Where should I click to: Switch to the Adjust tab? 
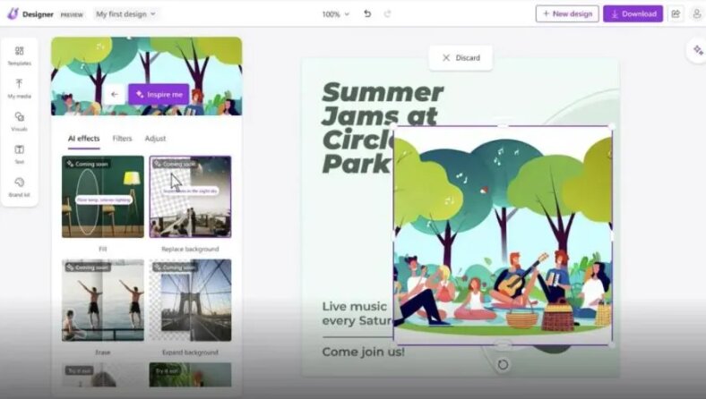coord(155,139)
